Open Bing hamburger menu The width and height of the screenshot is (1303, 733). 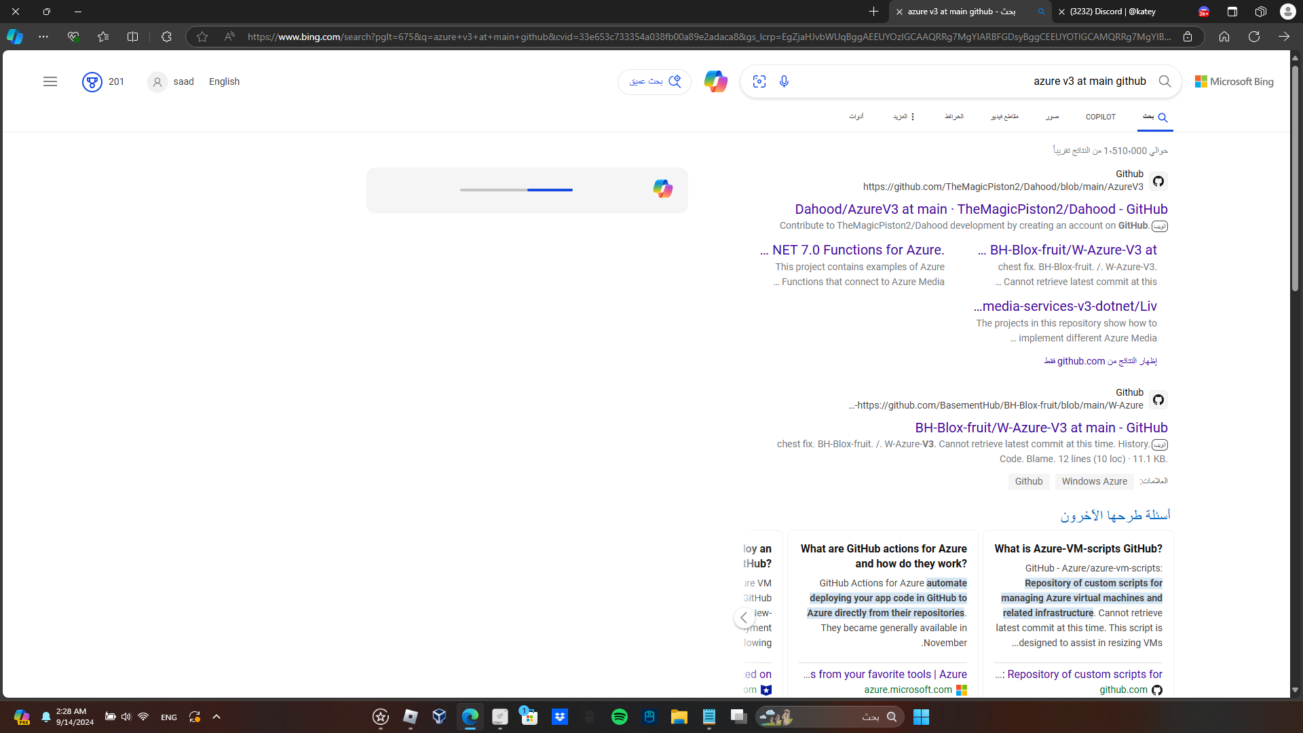[x=50, y=81]
